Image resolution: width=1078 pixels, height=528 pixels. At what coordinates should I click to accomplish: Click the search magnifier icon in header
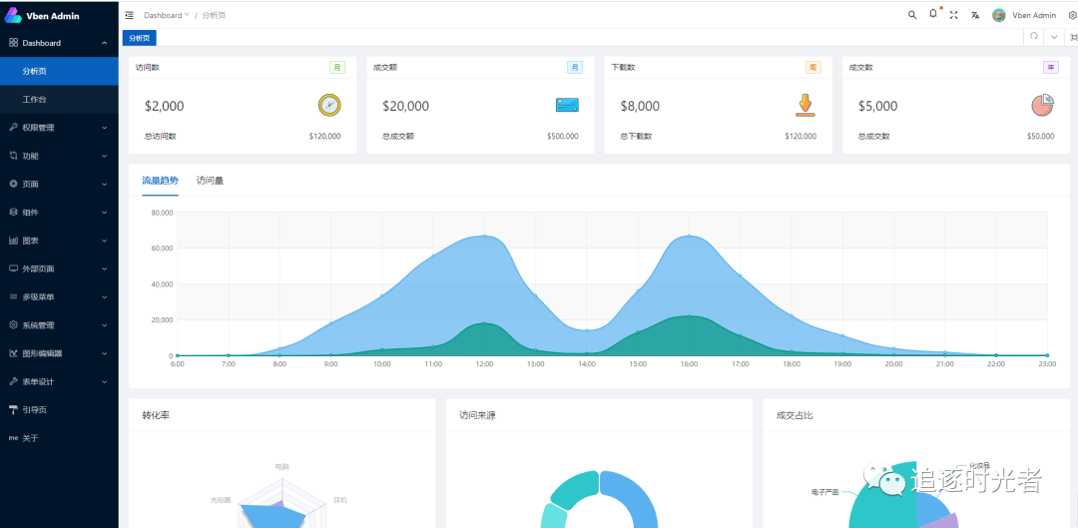[x=911, y=15]
